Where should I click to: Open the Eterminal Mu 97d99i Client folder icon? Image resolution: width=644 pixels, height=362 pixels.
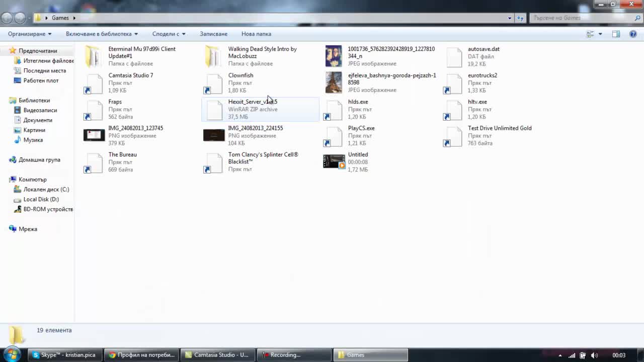click(x=94, y=56)
